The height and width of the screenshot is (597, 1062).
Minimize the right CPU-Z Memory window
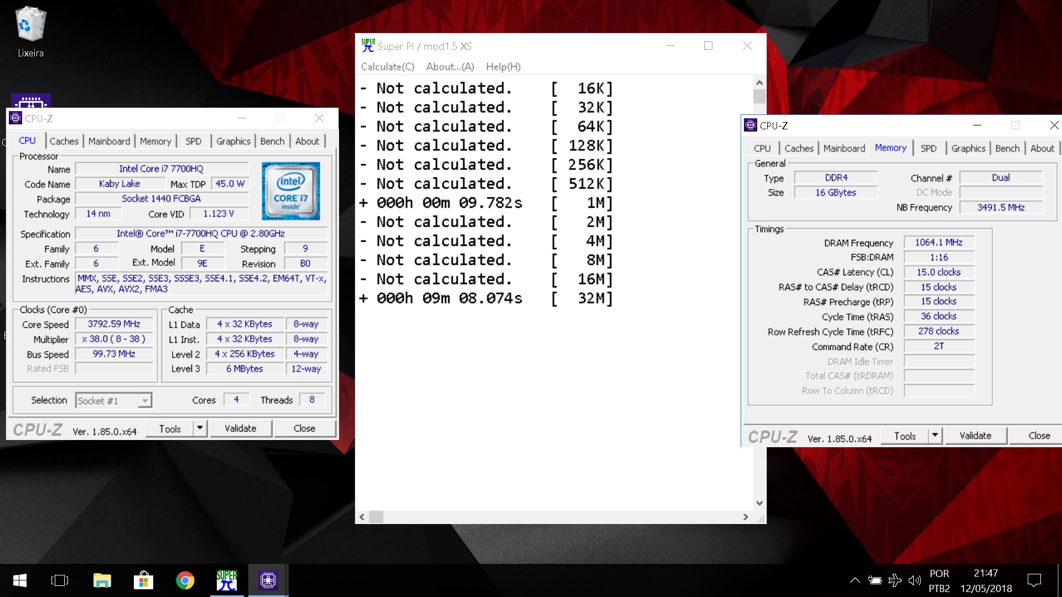(977, 125)
